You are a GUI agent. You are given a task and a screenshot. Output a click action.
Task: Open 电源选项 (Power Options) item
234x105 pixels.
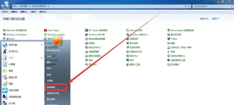(x=132, y=39)
